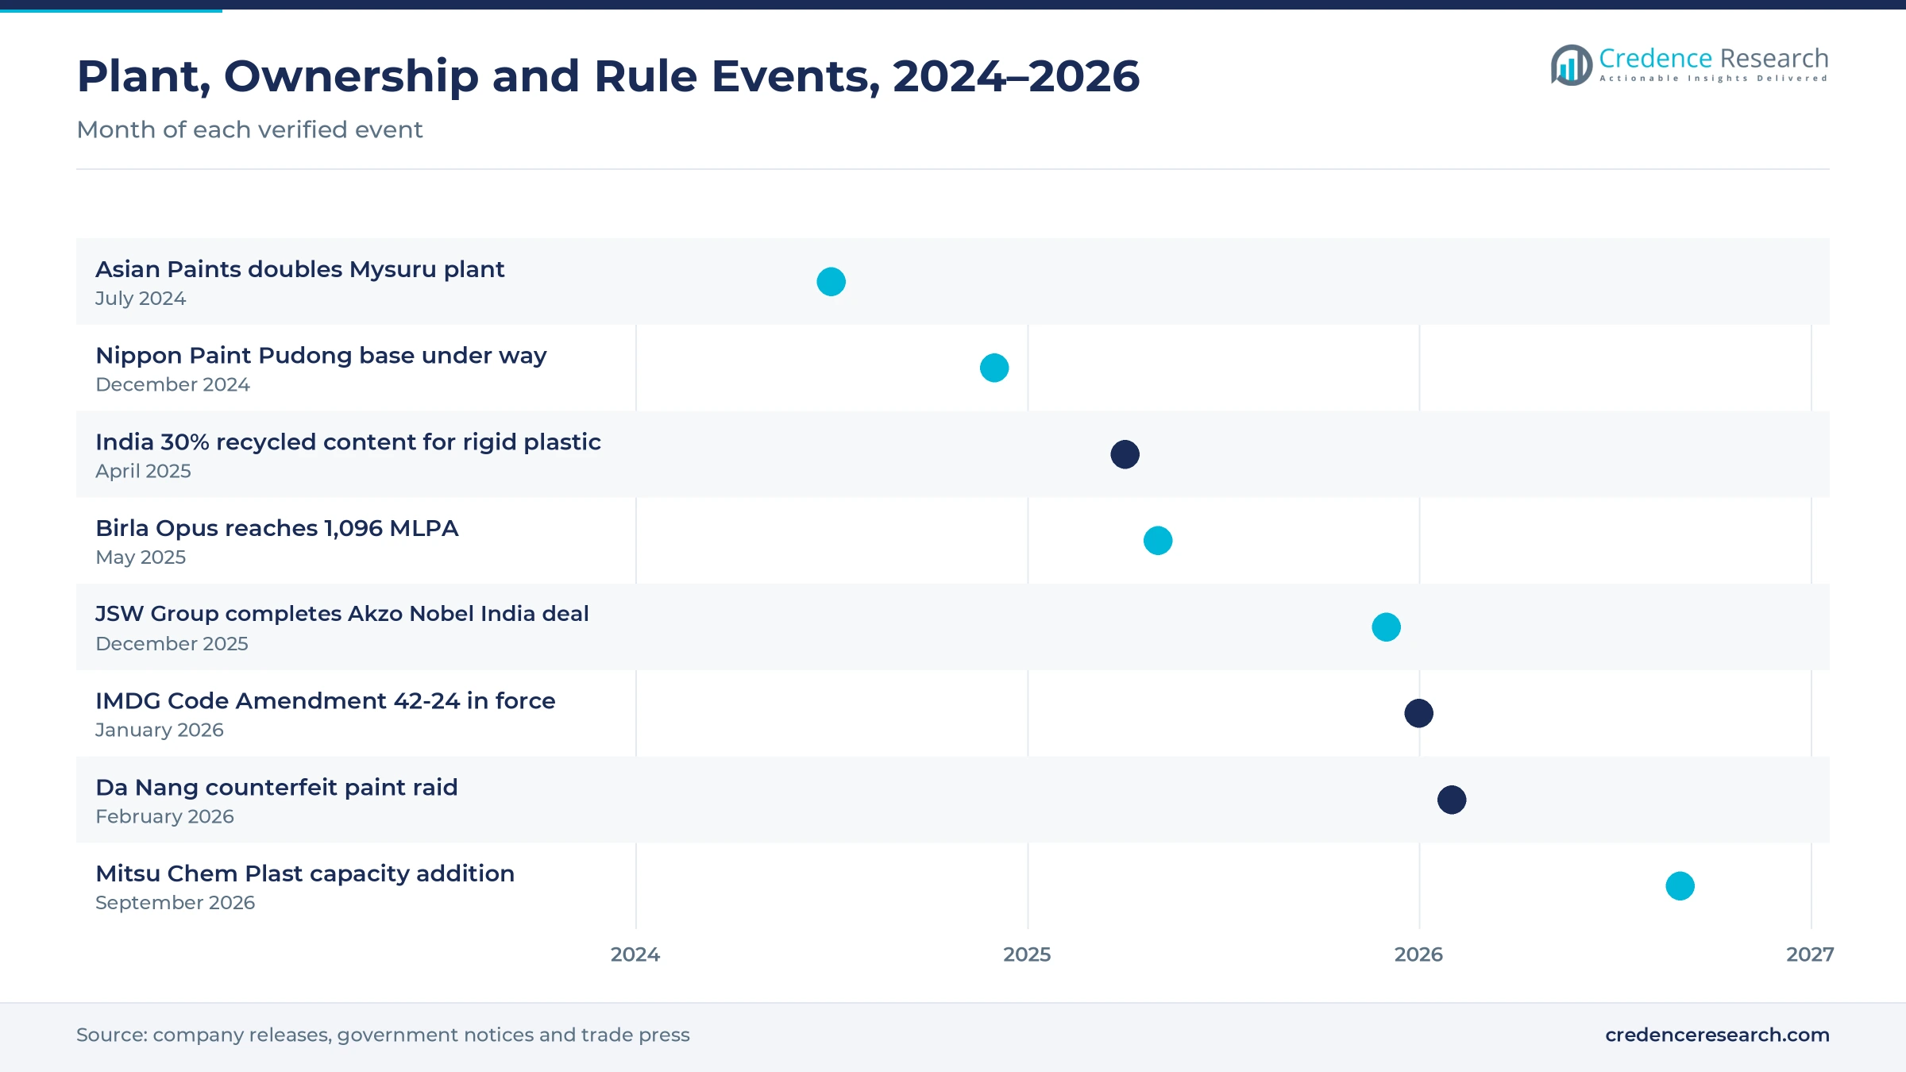
Task: Open the credenceresearch.com link
Action: 1717,1035
